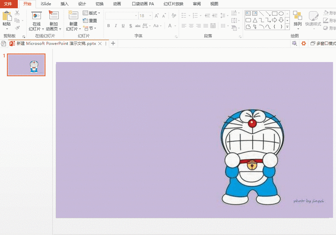Select slide 1 thumbnail in the pane
This screenshot has height=235, width=336.
pos(26,65)
